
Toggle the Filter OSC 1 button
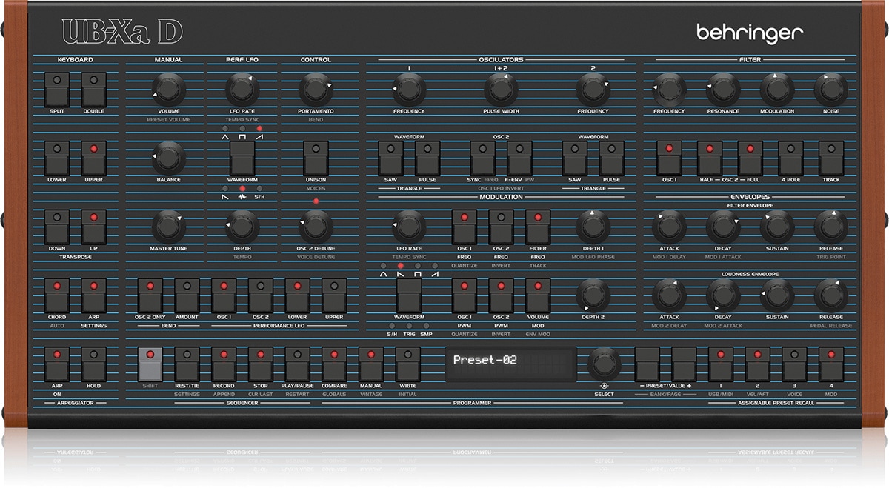pos(669,158)
